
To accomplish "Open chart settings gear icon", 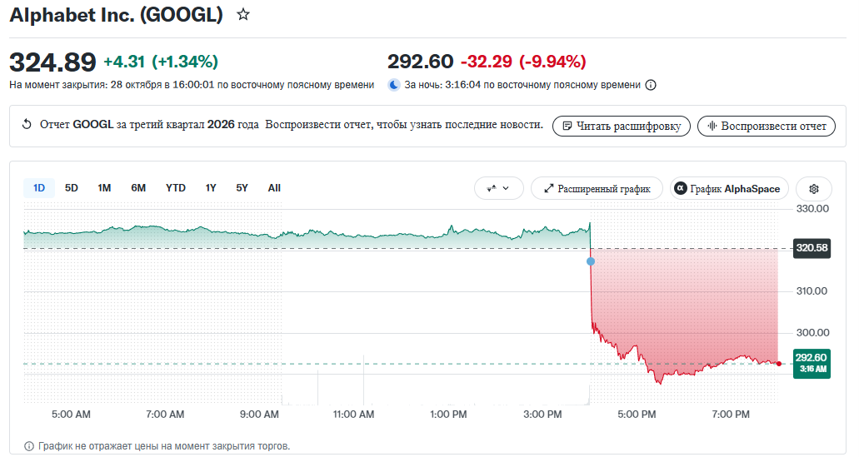I will coord(814,189).
